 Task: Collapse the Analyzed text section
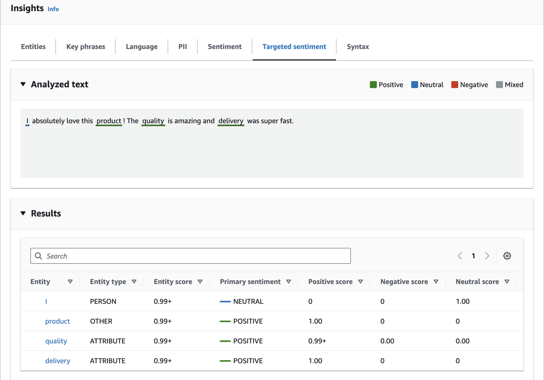23,84
